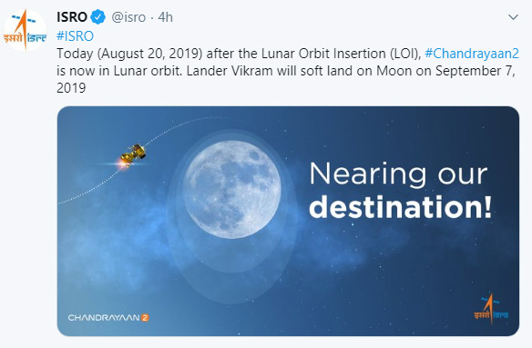This screenshot has height=348, width=532.
Task: Click the moon in the tweet image
Action: (x=231, y=190)
